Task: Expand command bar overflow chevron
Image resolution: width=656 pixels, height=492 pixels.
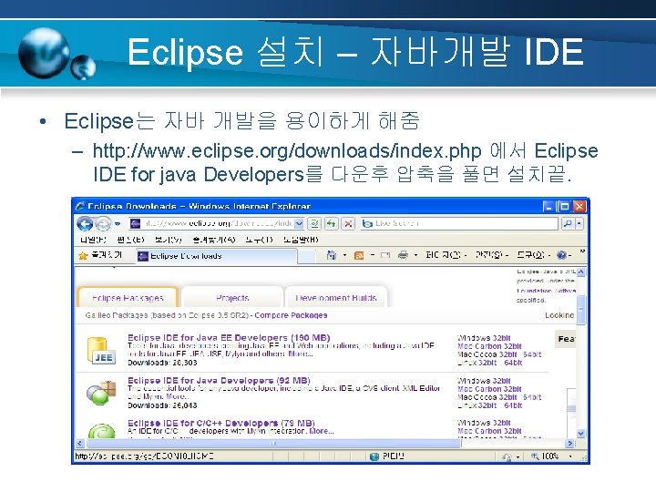Action: coord(582,251)
